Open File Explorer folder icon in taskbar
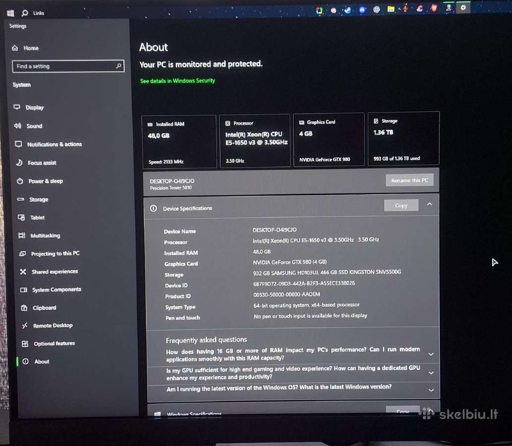 coord(391,9)
